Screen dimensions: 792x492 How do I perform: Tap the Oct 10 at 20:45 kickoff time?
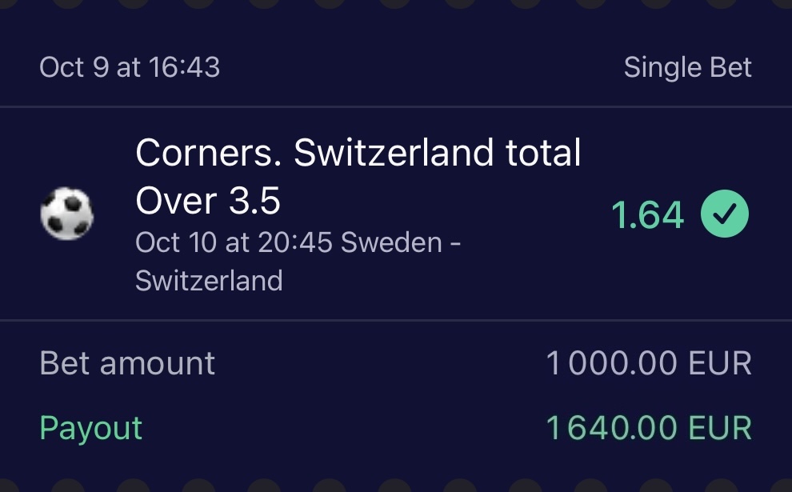pyautogui.click(x=234, y=242)
